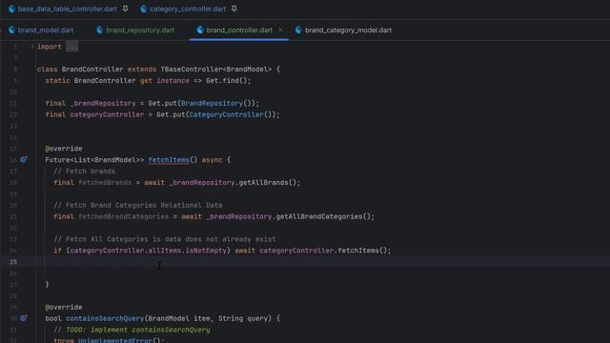Click allItems.isNotEmpty in the if condition

point(187,251)
